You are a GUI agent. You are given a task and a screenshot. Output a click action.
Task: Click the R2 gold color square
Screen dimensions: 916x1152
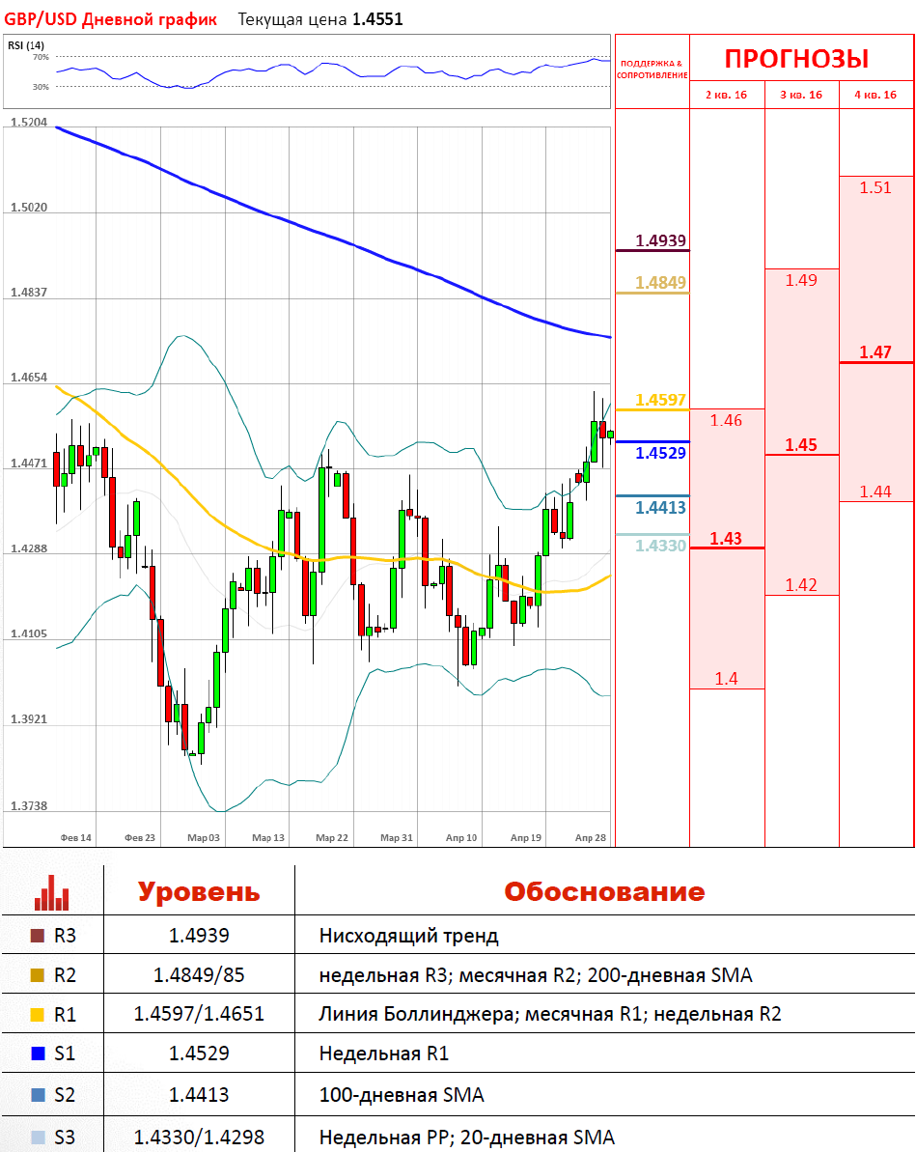click(x=38, y=975)
